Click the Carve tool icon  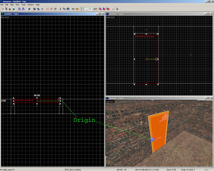click(x=29, y=9)
